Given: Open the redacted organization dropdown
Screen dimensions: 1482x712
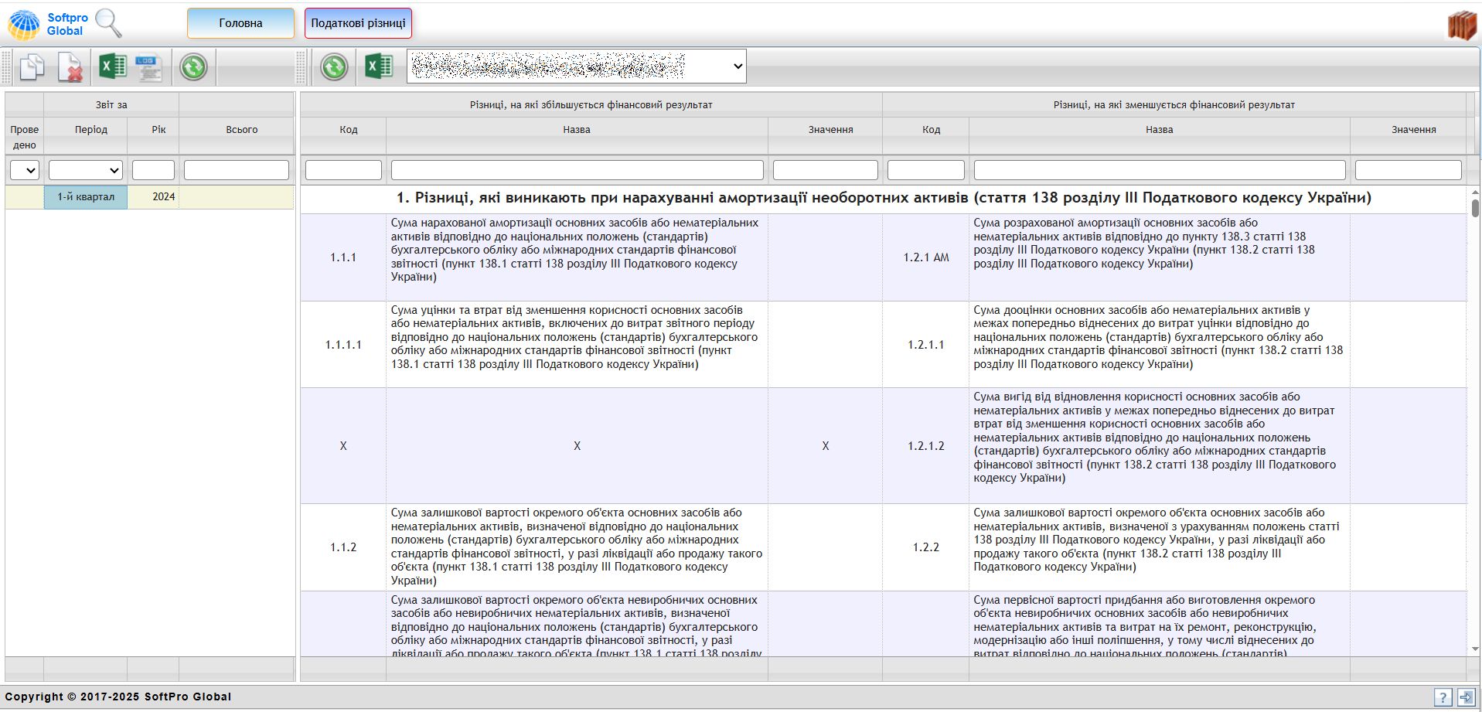Looking at the screenshot, I should [x=577, y=66].
